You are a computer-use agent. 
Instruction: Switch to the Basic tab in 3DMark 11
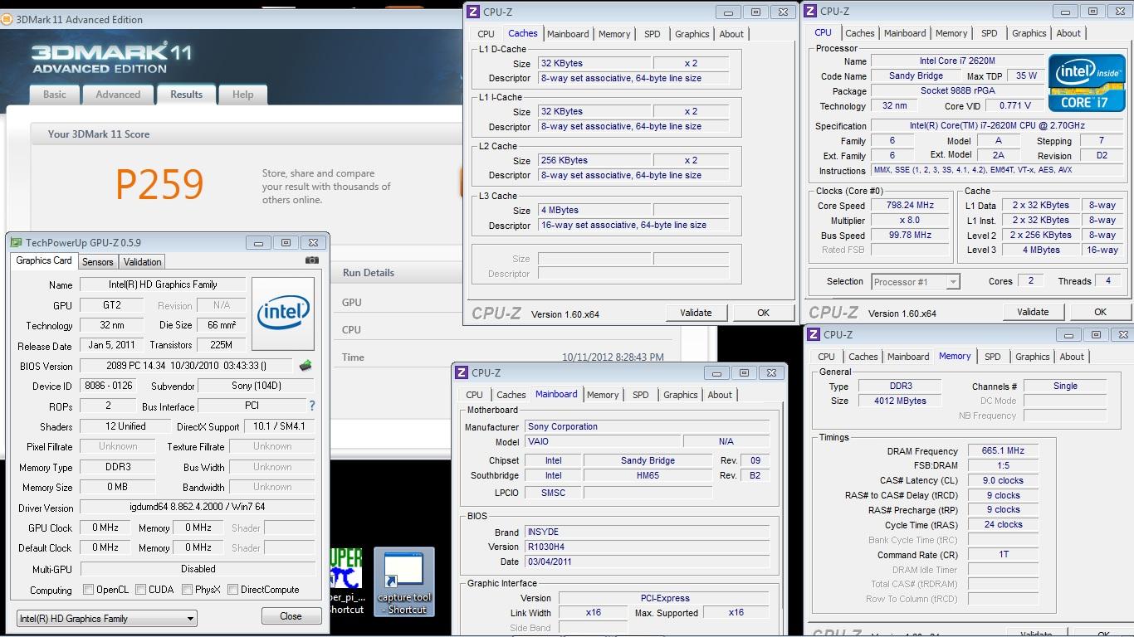55,95
